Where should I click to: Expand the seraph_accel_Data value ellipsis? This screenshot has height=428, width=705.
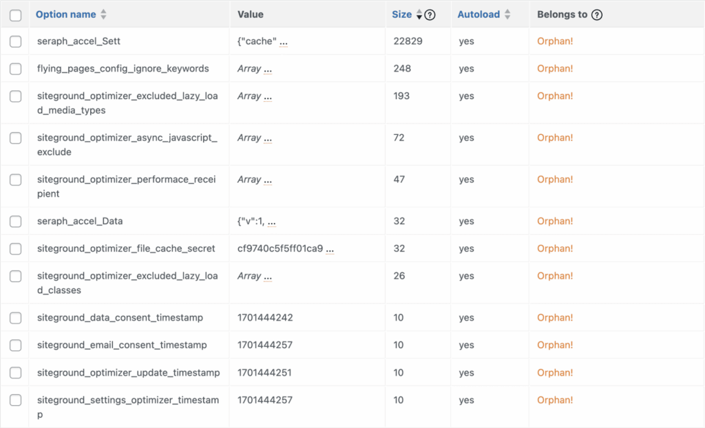(271, 222)
